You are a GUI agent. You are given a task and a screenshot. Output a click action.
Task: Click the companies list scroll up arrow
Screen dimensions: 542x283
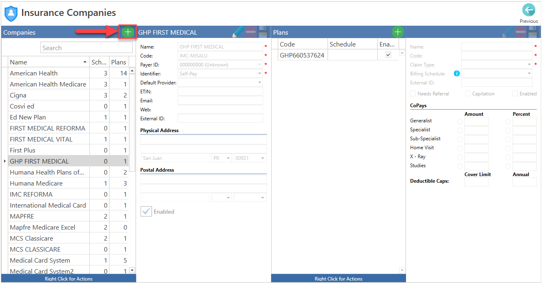coord(132,71)
